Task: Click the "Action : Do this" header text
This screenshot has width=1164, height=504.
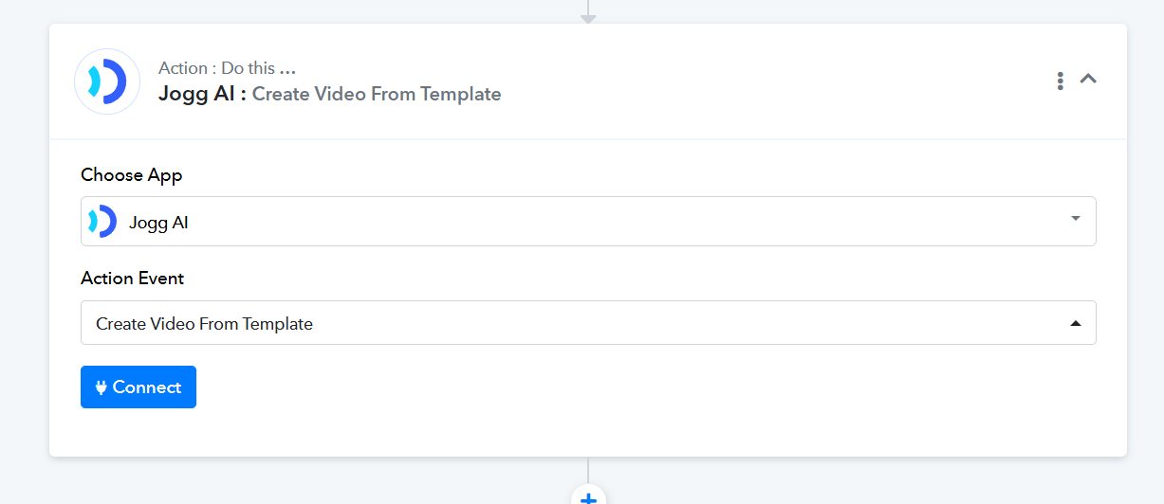Action: [x=216, y=68]
